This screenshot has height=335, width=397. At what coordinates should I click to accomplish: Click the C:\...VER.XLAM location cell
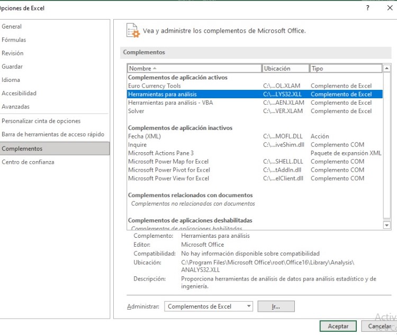click(283, 111)
